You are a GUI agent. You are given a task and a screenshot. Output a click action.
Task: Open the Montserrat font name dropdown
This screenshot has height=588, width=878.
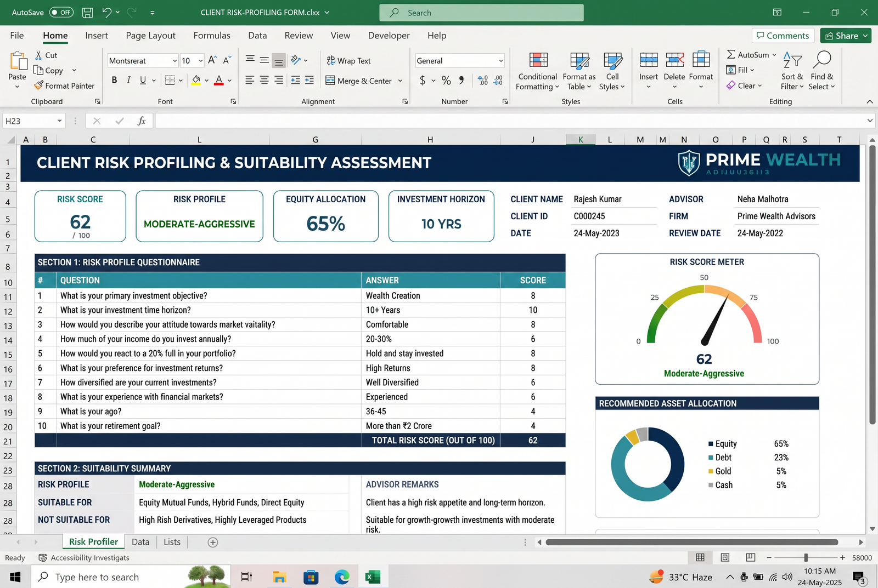click(x=175, y=61)
